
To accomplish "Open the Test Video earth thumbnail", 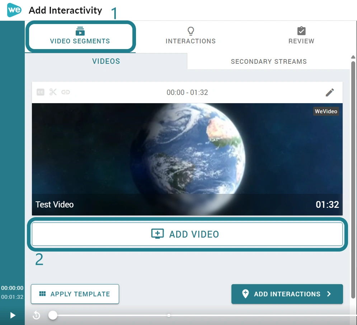I will [x=187, y=159].
